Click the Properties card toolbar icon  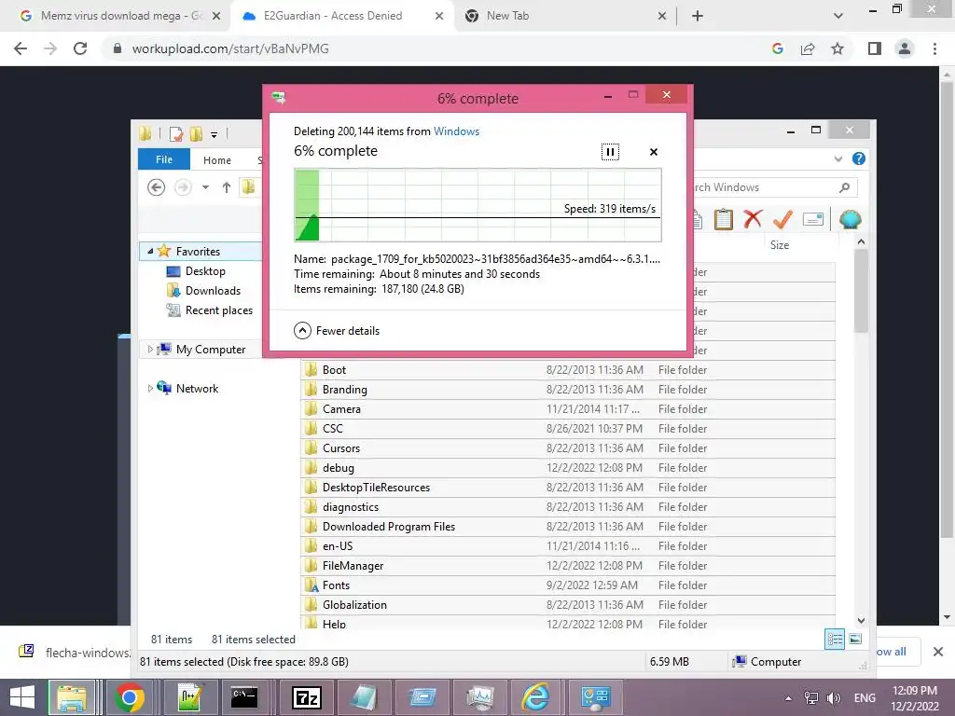coord(813,219)
